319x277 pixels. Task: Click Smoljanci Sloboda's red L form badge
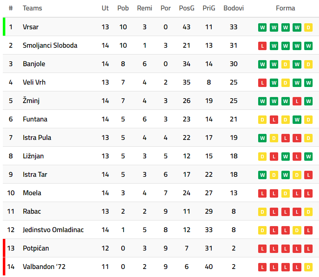coord(262,46)
